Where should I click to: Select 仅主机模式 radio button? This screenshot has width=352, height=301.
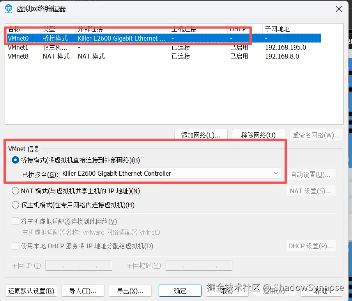click(x=15, y=205)
